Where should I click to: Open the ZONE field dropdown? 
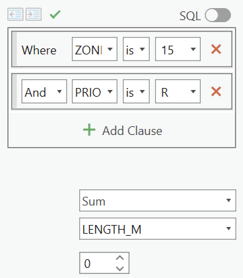pyautogui.click(x=95, y=49)
